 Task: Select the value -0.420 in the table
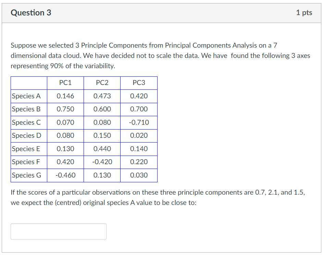tap(102, 162)
